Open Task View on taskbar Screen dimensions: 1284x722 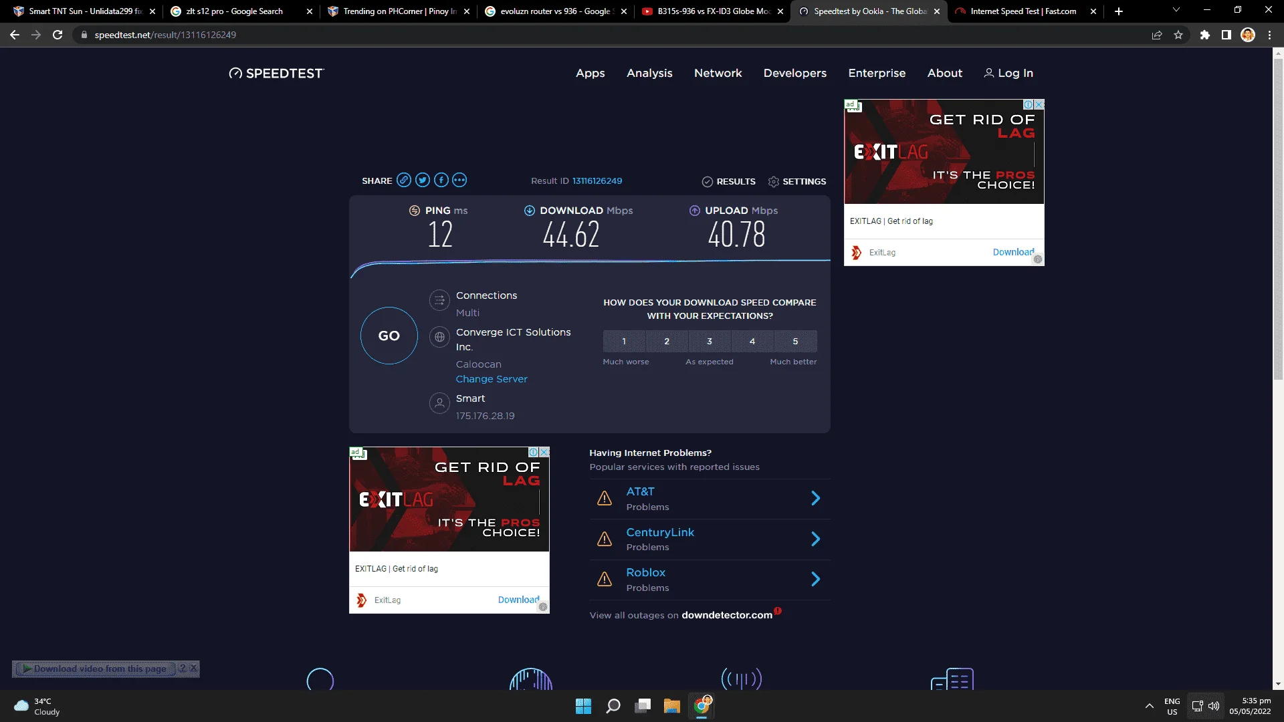click(643, 706)
